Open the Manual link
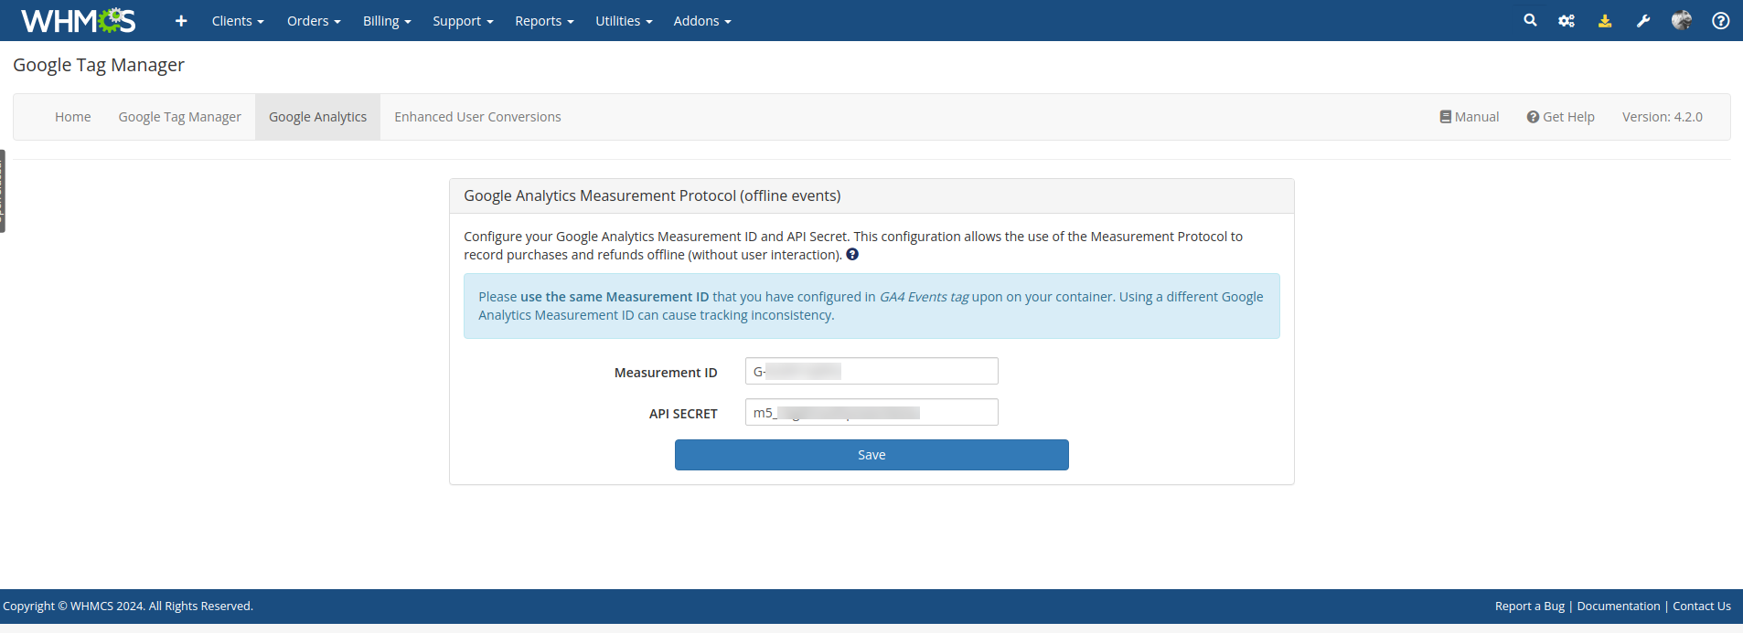 point(1469,117)
